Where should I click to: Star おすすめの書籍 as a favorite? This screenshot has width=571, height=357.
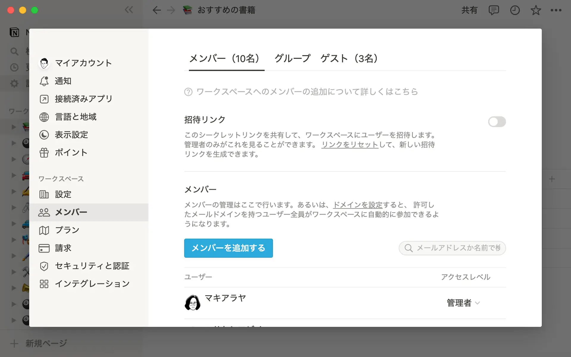click(536, 10)
